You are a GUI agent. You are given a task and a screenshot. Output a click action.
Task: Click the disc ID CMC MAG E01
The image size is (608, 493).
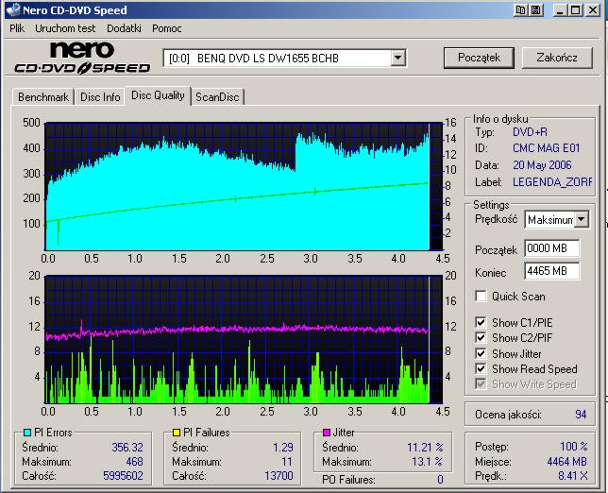coord(547,148)
